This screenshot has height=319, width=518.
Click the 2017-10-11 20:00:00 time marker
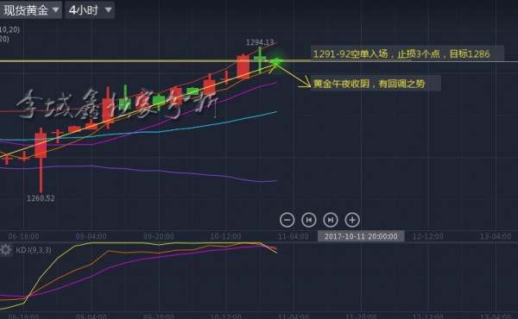pos(361,236)
